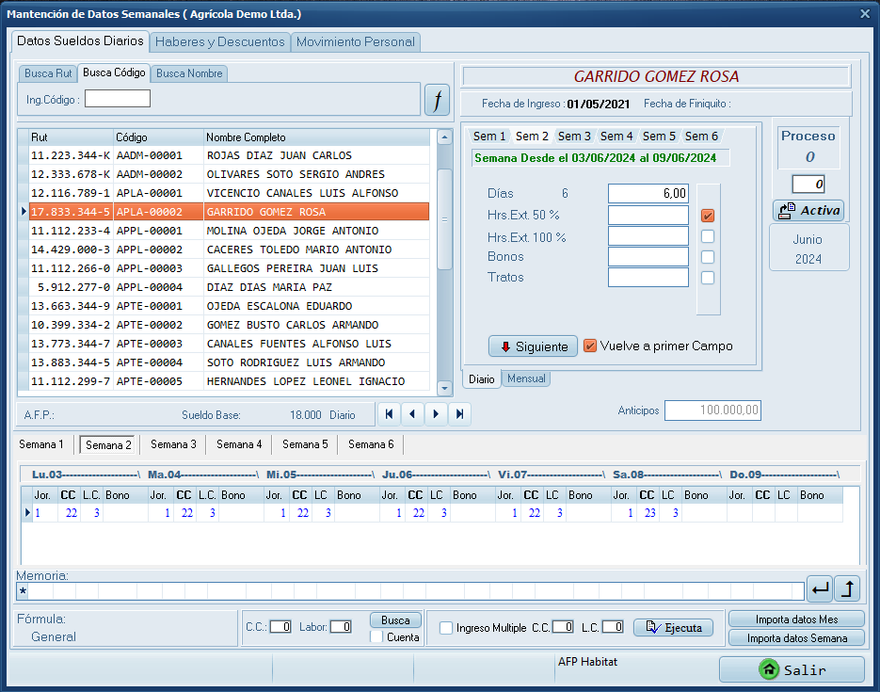Check the Tratos checkbox
The image size is (880, 692).
coord(708,278)
